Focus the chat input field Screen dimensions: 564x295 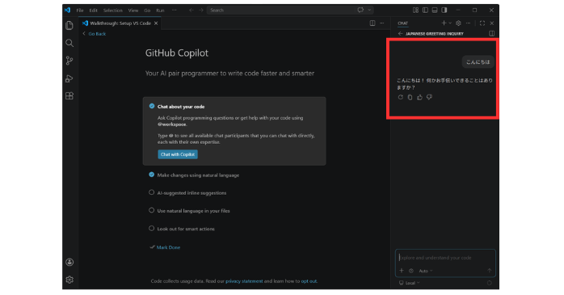click(x=445, y=258)
